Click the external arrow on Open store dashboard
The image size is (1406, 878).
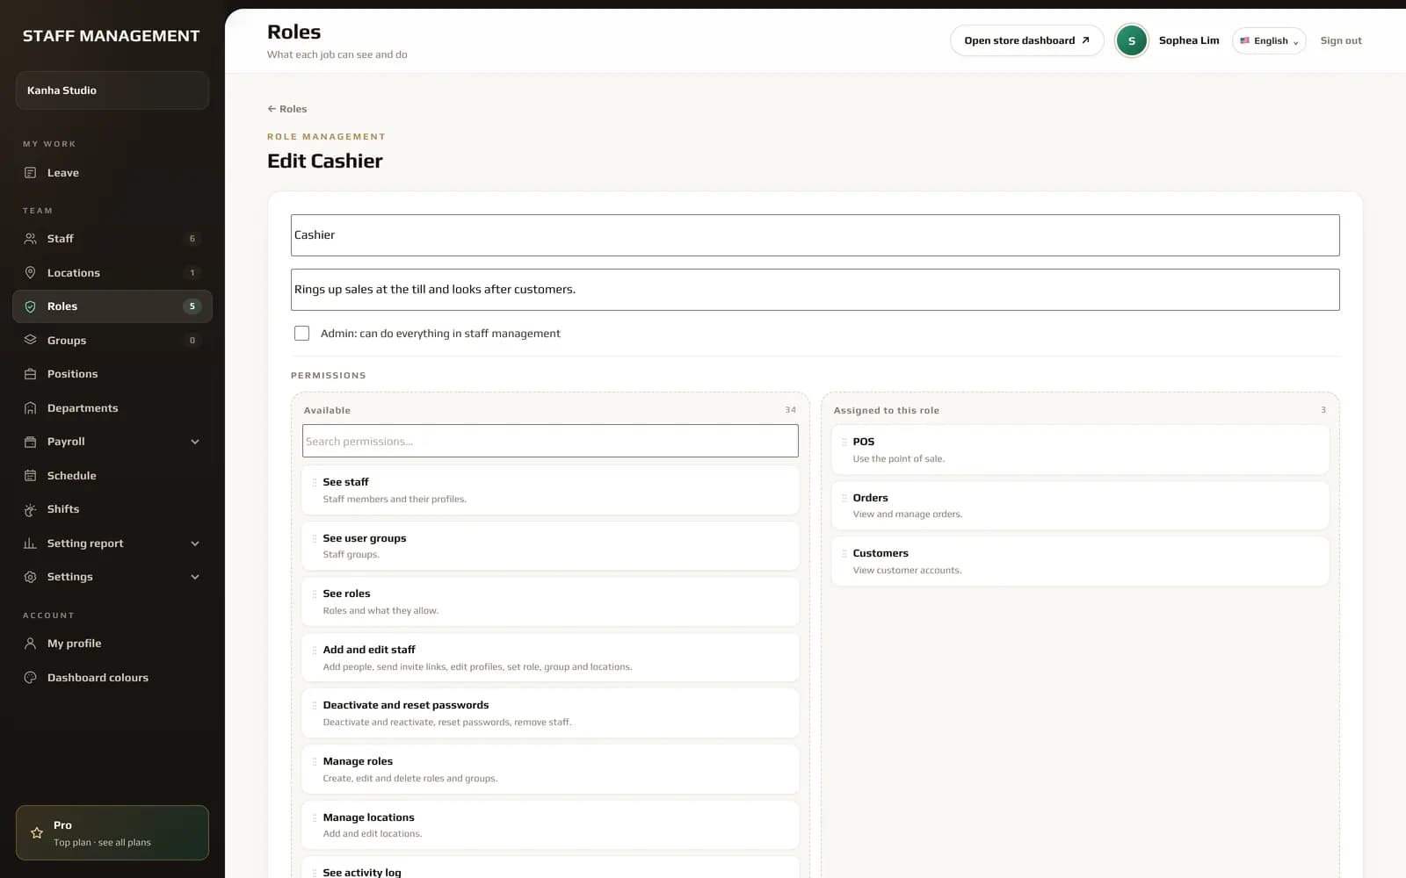(1085, 40)
